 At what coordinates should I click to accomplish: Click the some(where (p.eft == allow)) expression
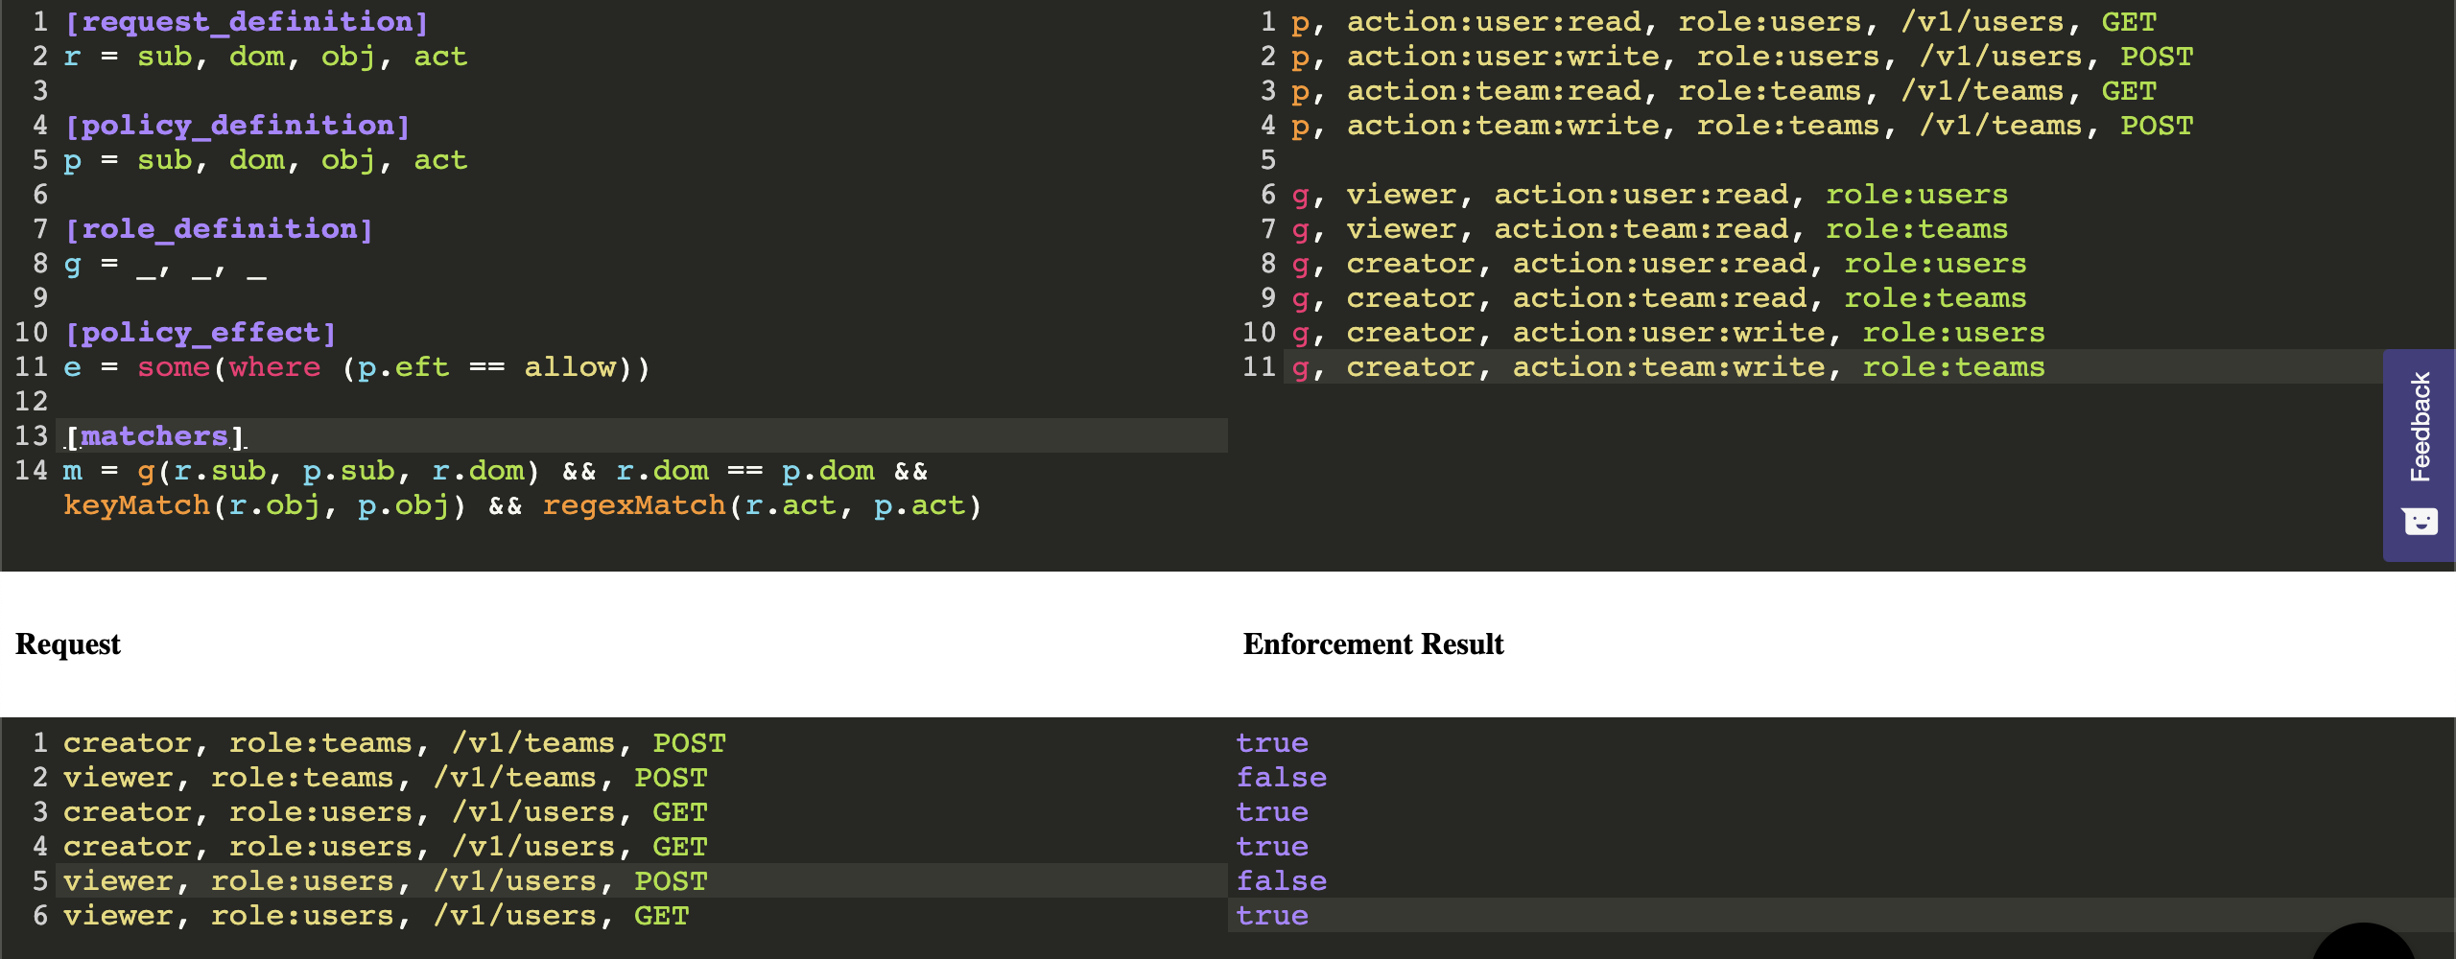[x=393, y=366]
